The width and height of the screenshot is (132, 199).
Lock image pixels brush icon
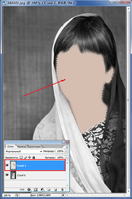coord(26,157)
